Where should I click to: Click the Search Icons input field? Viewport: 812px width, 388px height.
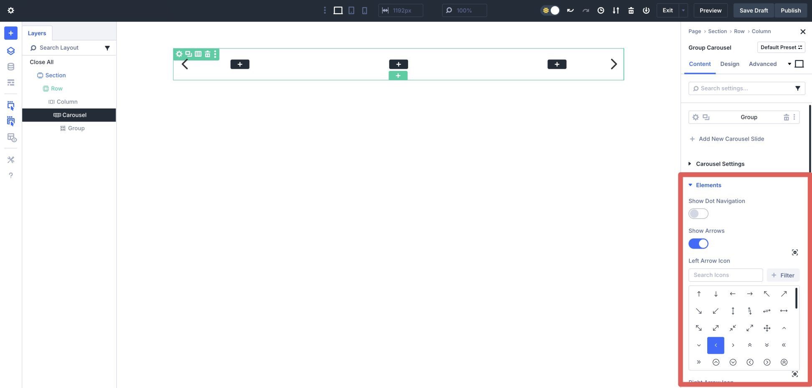click(x=725, y=275)
